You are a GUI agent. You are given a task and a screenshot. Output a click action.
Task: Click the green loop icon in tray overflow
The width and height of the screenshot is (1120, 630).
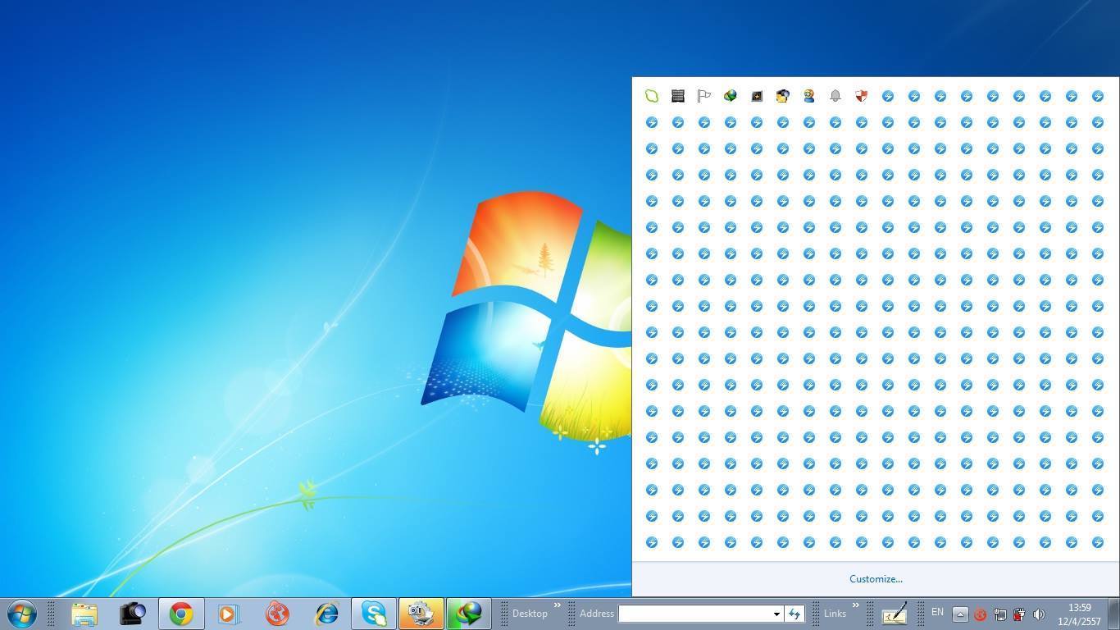click(652, 96)
